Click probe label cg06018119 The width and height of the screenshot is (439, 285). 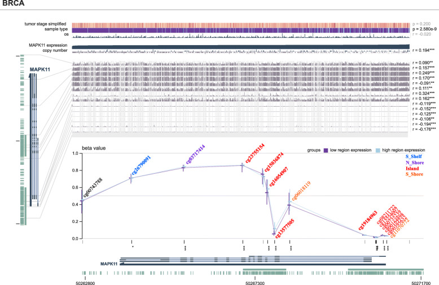click(301, 191)
